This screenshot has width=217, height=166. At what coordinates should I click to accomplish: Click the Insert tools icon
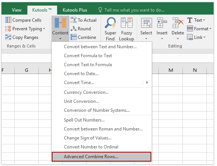click(162, 23)
